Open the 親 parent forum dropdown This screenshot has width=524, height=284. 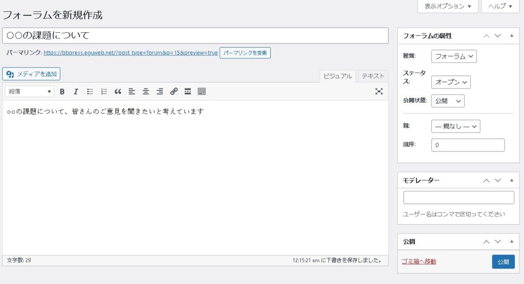(455, 126)
